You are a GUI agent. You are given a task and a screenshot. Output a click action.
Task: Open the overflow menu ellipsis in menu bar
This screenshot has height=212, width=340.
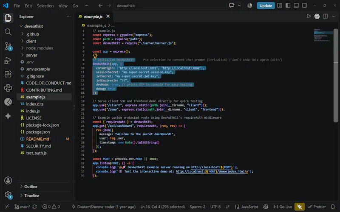[87, 6]
